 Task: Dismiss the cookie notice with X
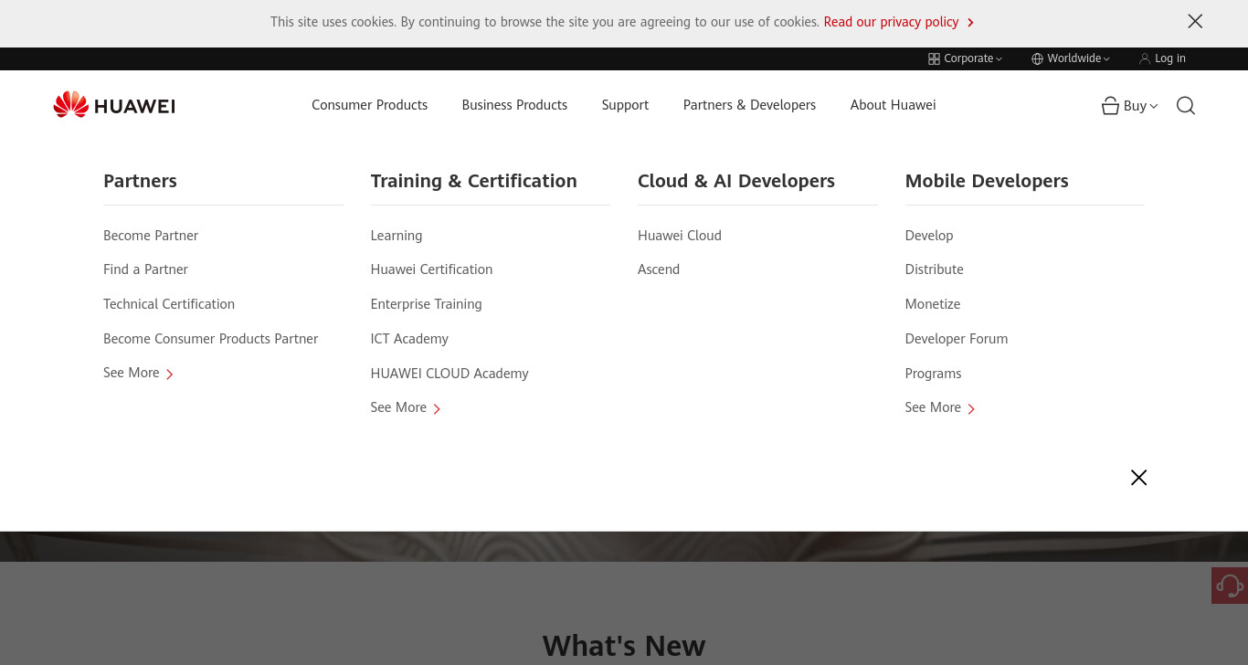click(1195, 21)
